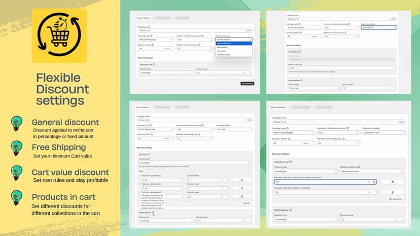This screenshot has width=420, height=236.
Task: Delete the first cart value rule via trash icon
Action: 241,180
